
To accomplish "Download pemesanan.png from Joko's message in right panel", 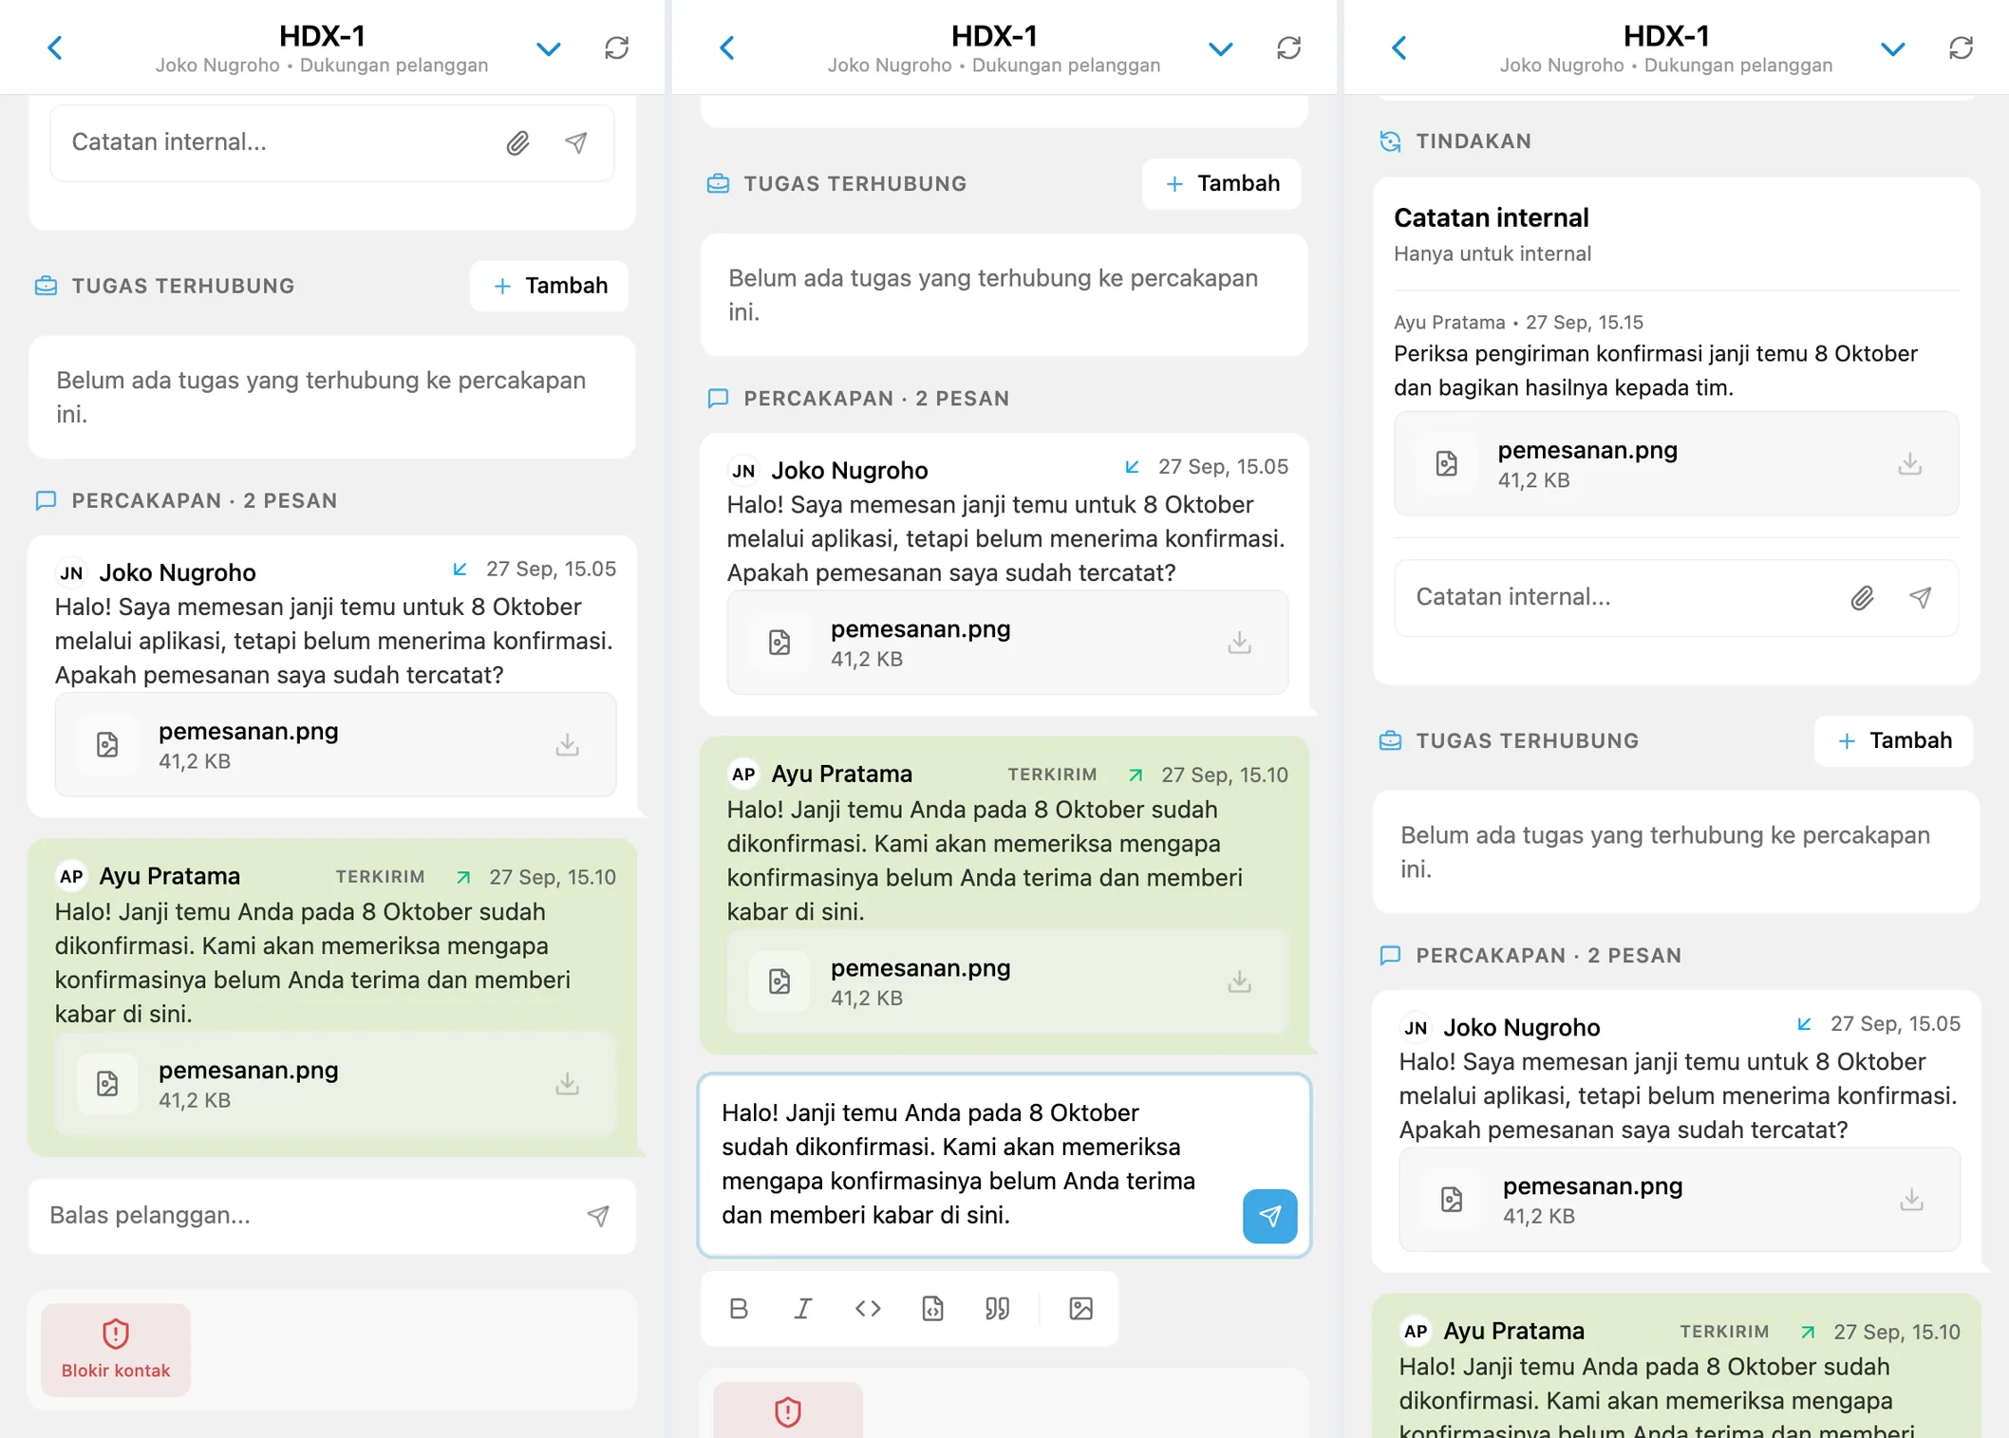I will point(1912,1200).
